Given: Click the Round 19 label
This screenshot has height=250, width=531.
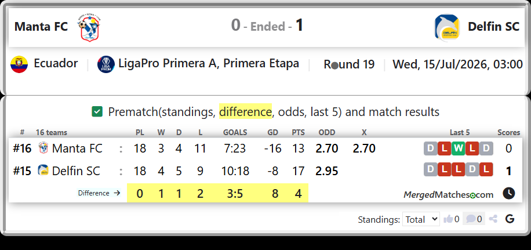Looking at the screenshot, I should 349,64.
